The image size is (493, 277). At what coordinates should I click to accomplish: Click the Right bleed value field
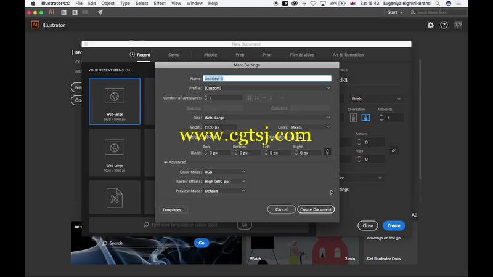click(x=310, y=153)
